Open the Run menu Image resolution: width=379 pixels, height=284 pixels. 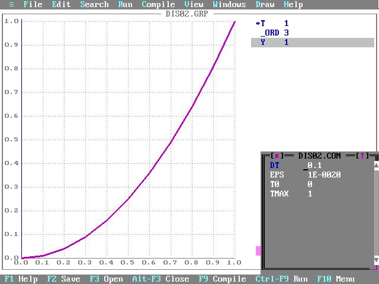coord(125,4)
